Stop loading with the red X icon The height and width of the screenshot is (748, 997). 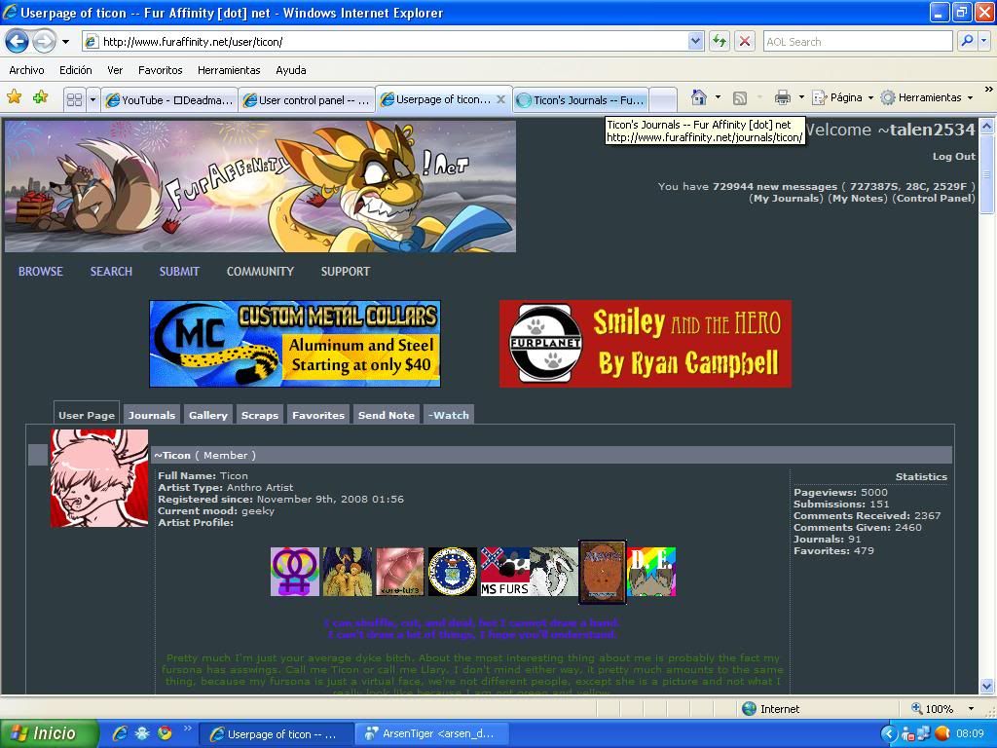coord(745,42)
